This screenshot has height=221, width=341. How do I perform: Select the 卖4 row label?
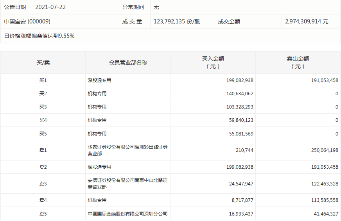[43, 200]
